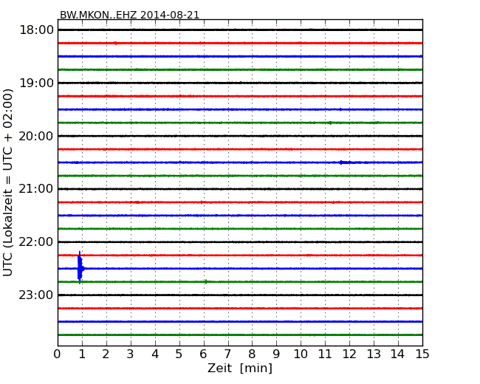The width and height of the screenshot is (480, 384).
Task: Click x-axis tick label 11
Action: click(x=325, y=354)
